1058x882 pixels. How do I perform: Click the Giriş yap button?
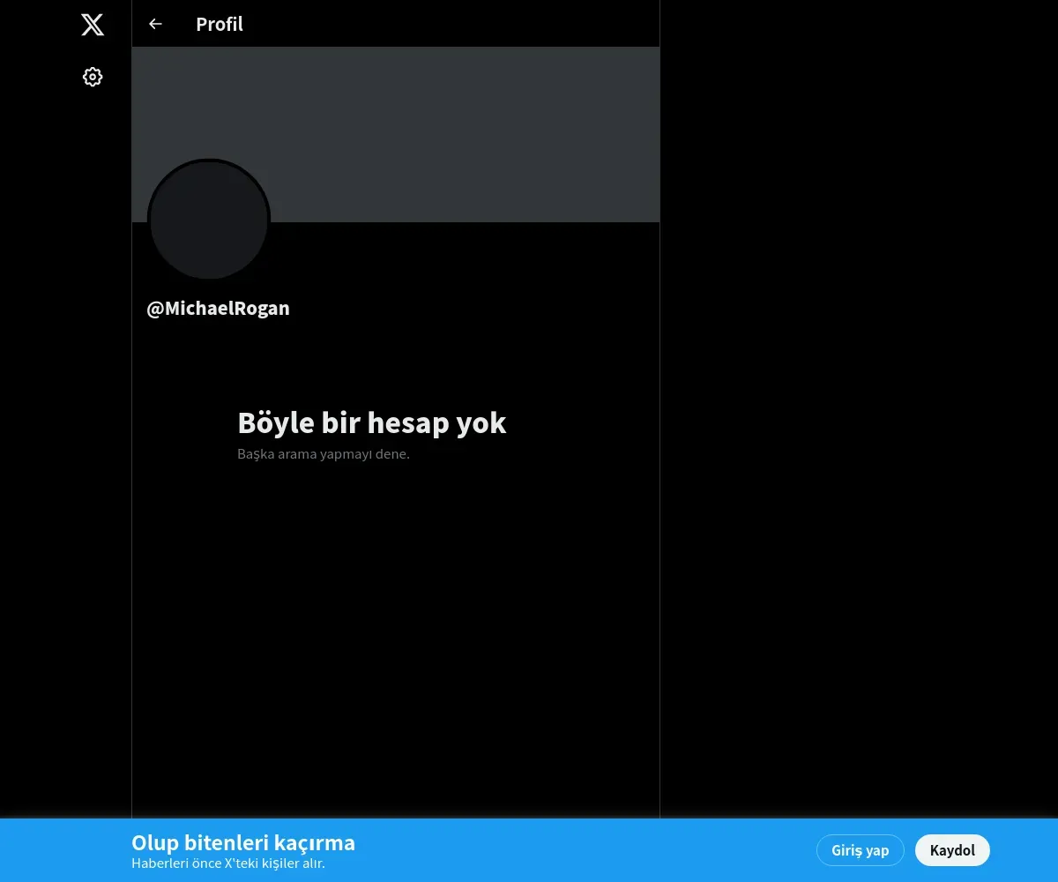[861, 850]
